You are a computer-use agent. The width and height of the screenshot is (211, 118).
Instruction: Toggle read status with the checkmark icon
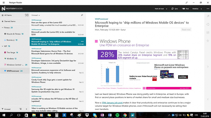tap(208, 33)
